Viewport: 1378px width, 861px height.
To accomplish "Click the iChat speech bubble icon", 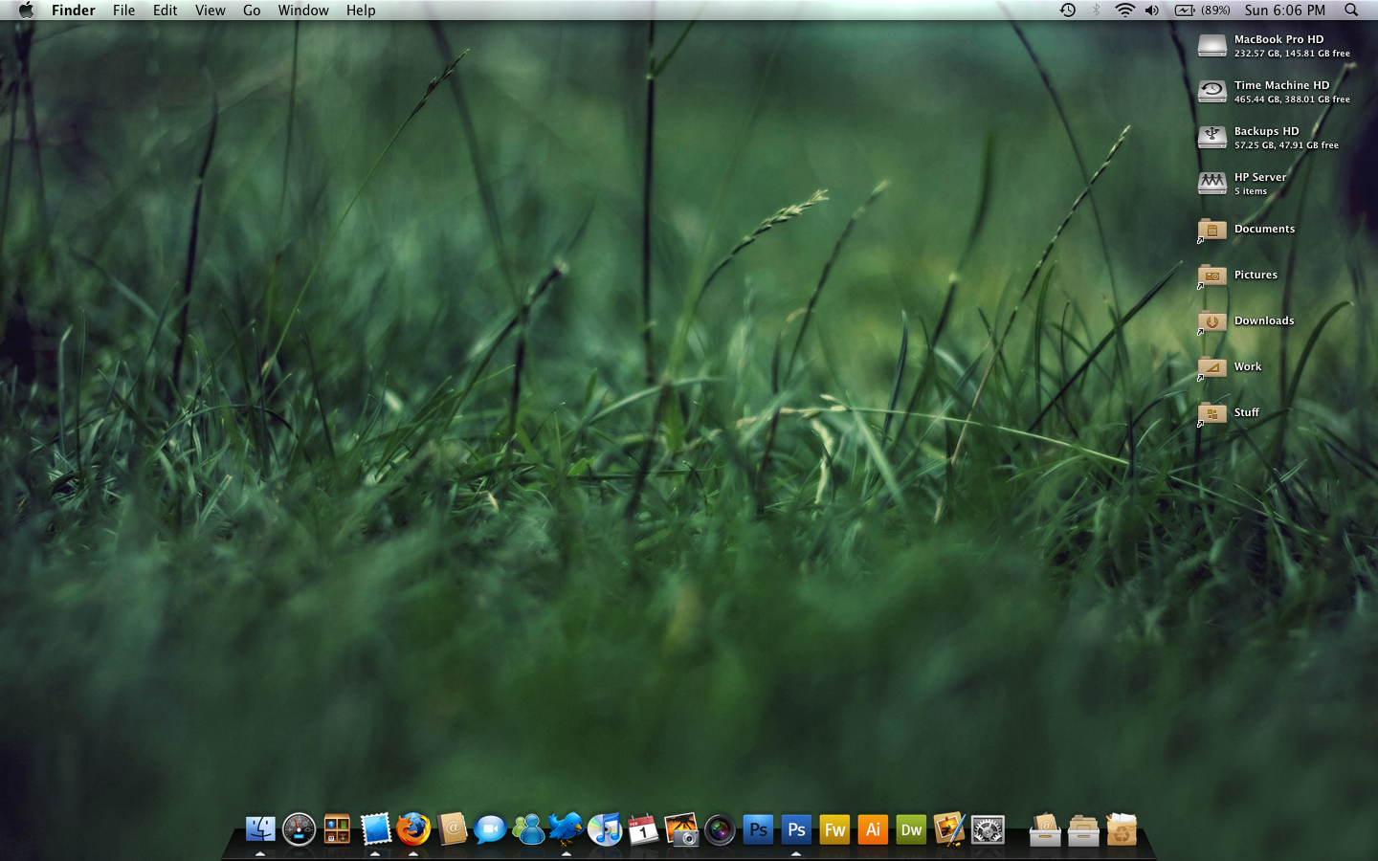I will coord(490,829).
